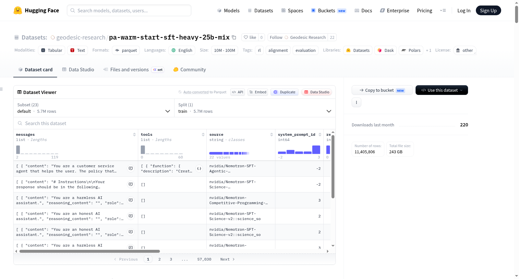Image resolution: width=519 pixels, height=279 pixels.
Task: Select the English language tag
Action: tap(182, 50)
